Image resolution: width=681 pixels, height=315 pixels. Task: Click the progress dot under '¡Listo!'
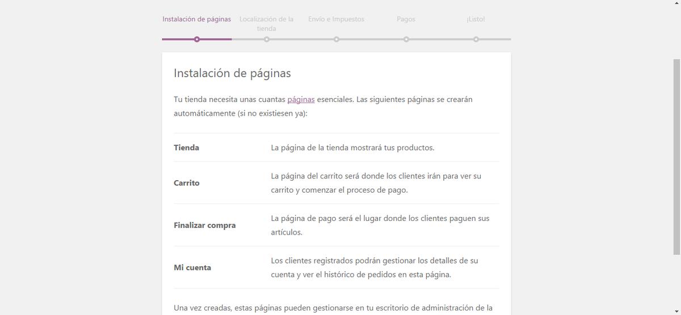click(x=476, y=39)
